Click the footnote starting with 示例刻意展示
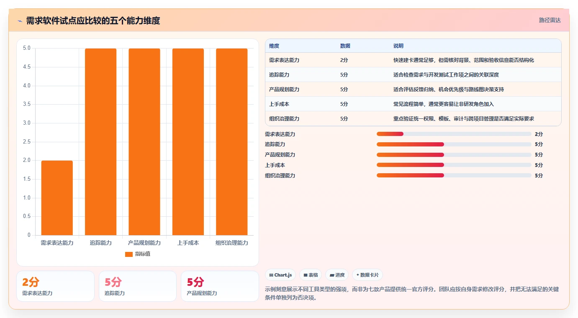The height and width of the screenshot is (318, 578). coord(412,294)
